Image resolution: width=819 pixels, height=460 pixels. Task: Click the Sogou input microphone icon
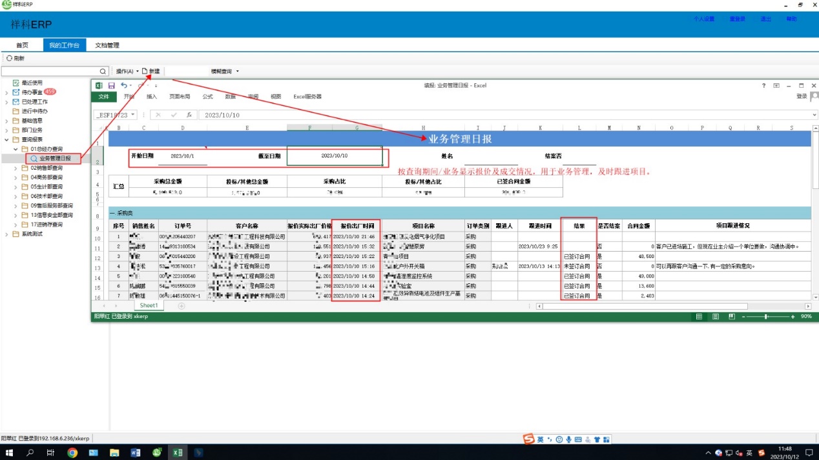568,439
